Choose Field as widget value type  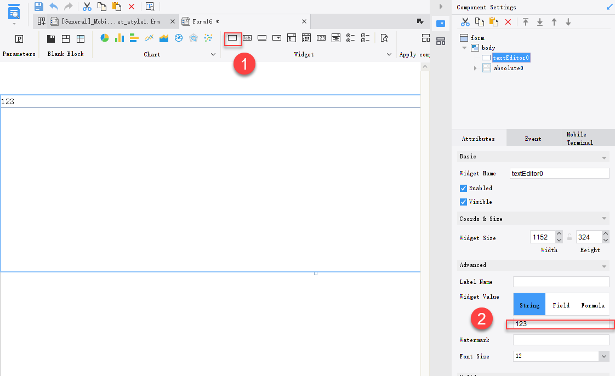click(x=561, y=305)
